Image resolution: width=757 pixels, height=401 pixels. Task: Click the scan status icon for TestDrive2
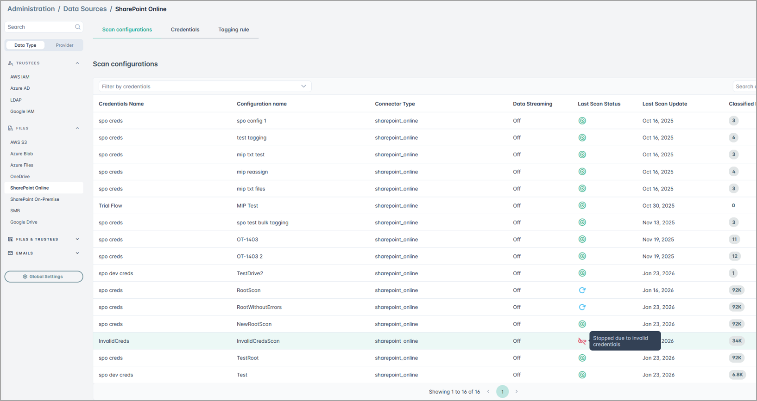tap(582, 273)
